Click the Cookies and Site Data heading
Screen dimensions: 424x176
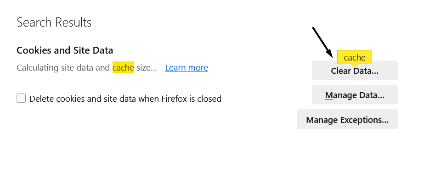pos(65,50)
